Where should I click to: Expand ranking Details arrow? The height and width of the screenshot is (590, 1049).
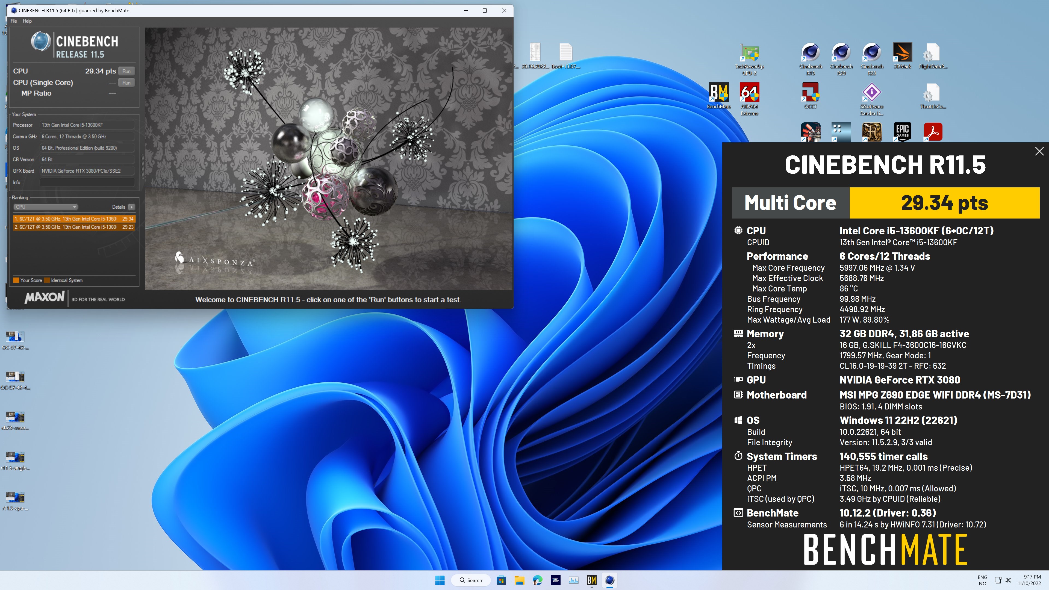[x=131, y=207]
